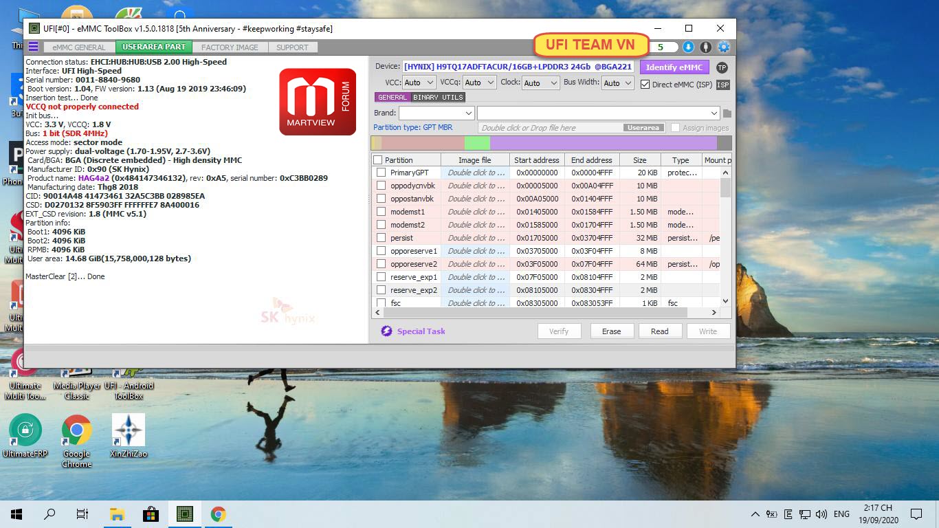939x528 pixels.
Task: Click the Start address column header
Action: click(x=537, y=160)
